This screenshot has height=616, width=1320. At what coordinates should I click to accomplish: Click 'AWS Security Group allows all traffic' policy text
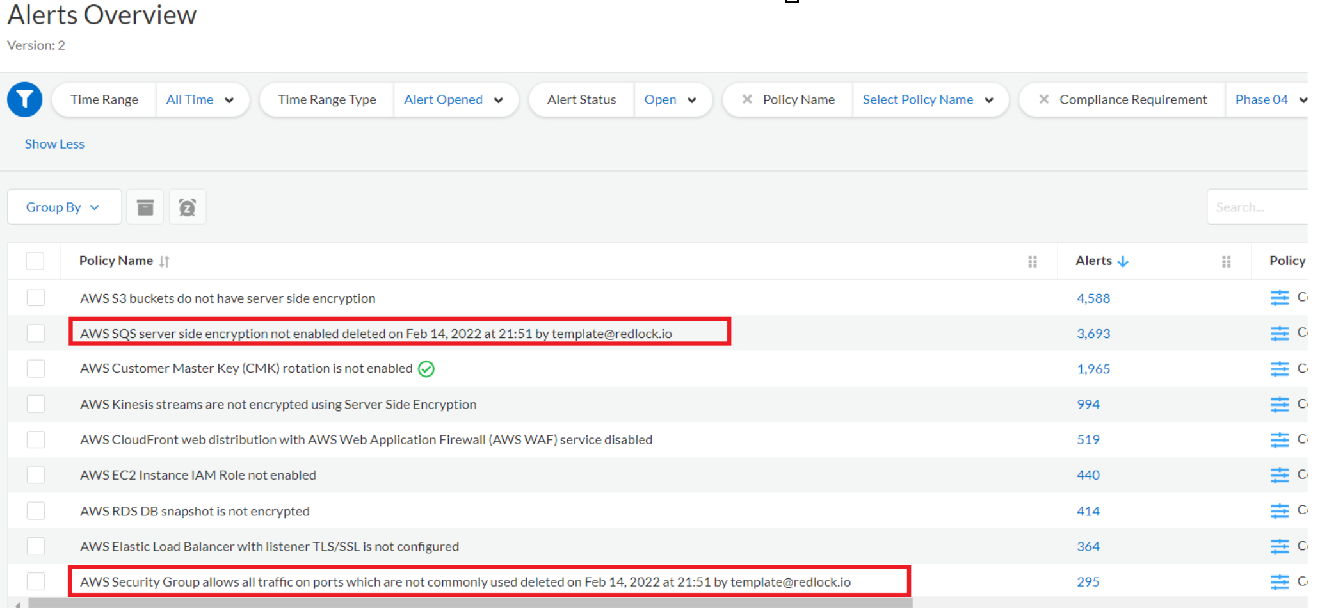pyautogui.click(x=465, y=582)
